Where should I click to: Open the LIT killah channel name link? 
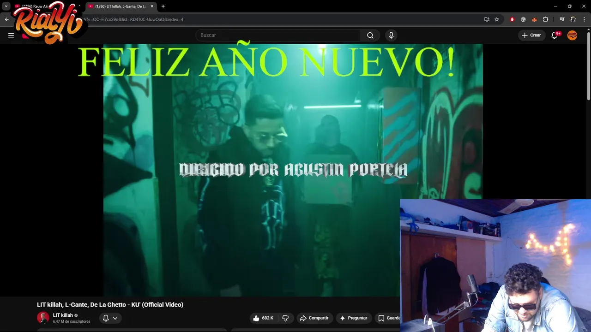(x=63, y=315)
